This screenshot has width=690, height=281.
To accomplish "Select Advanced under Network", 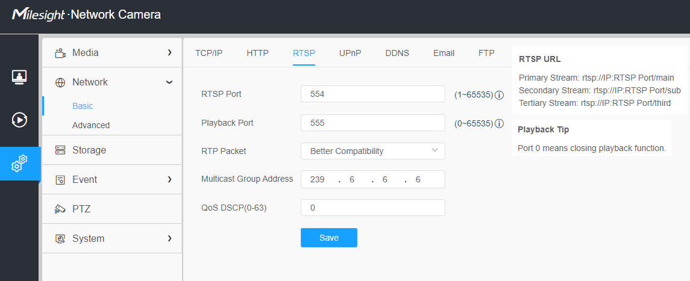I will point(91,125).
